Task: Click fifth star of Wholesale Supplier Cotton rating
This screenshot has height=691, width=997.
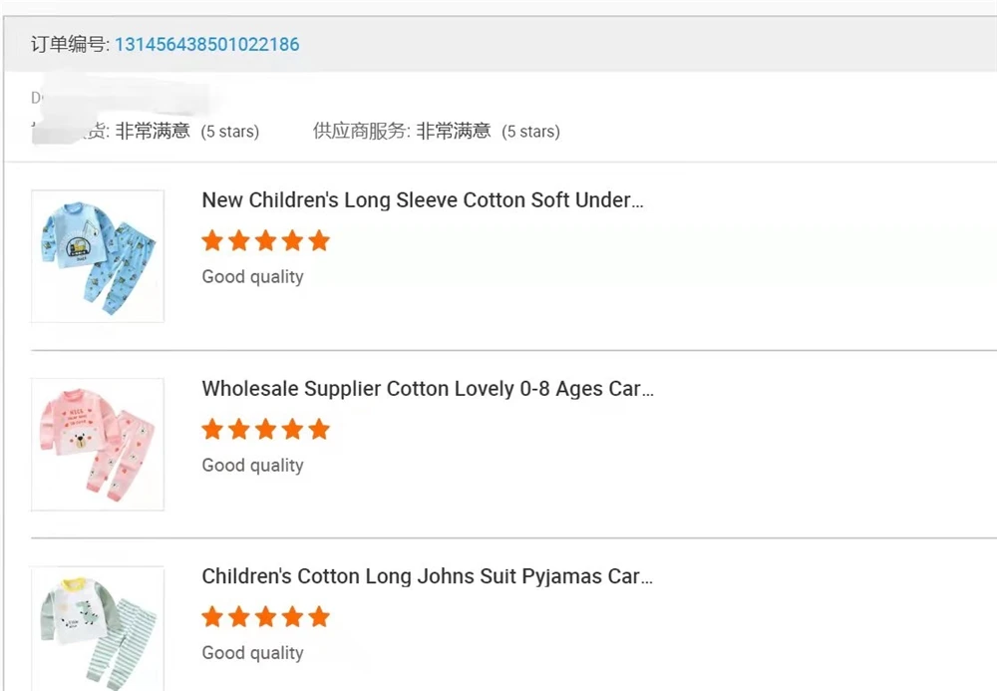Action: (x=319, y=429)
